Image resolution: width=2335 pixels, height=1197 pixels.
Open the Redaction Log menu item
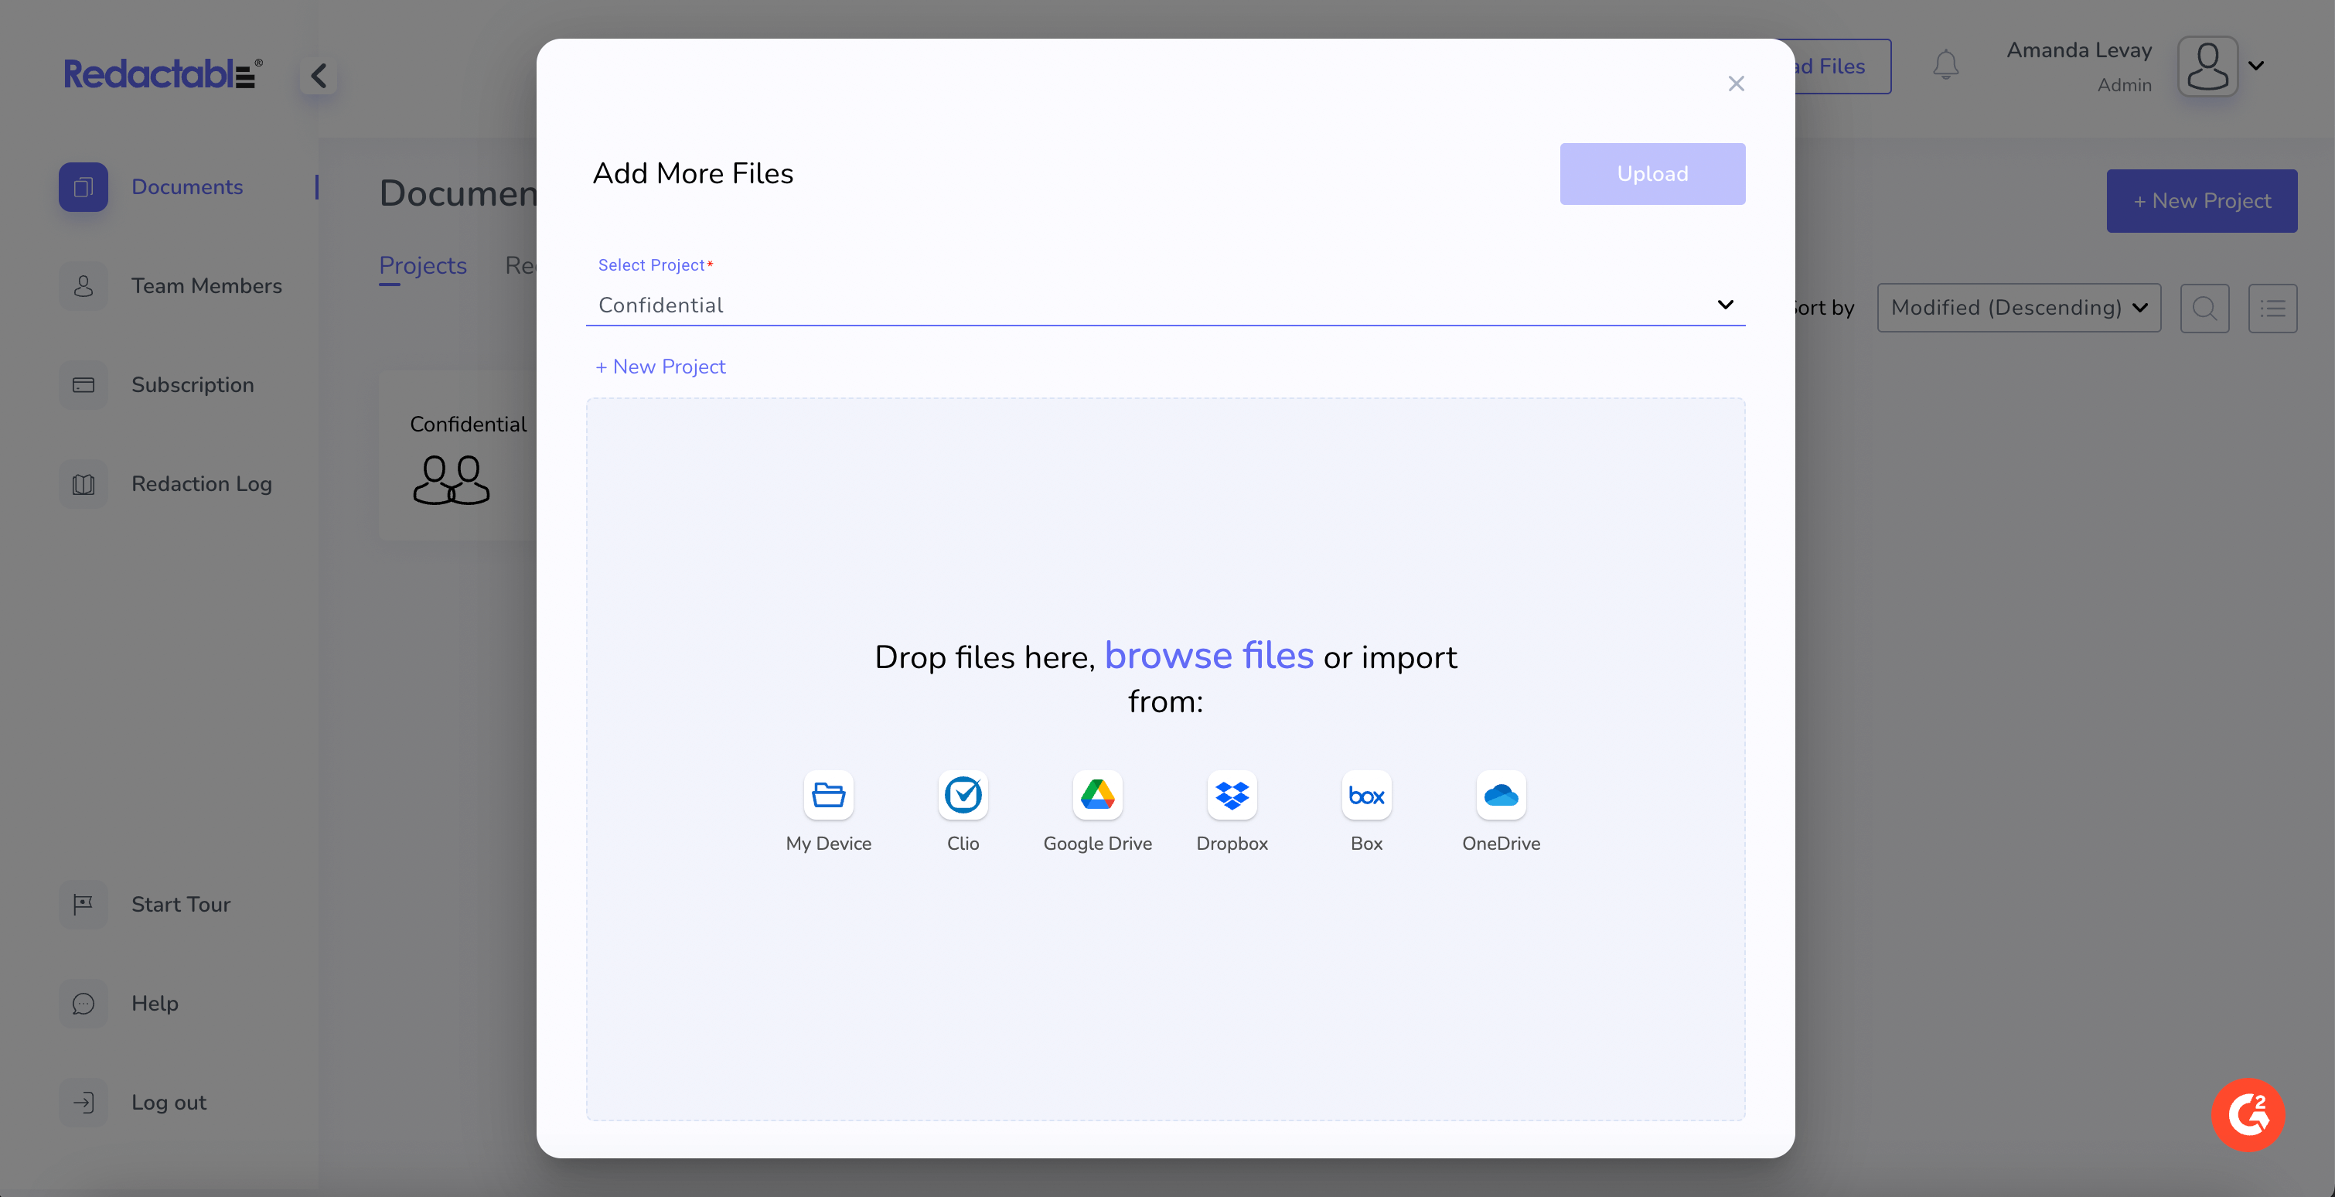(x=201, y=483)
